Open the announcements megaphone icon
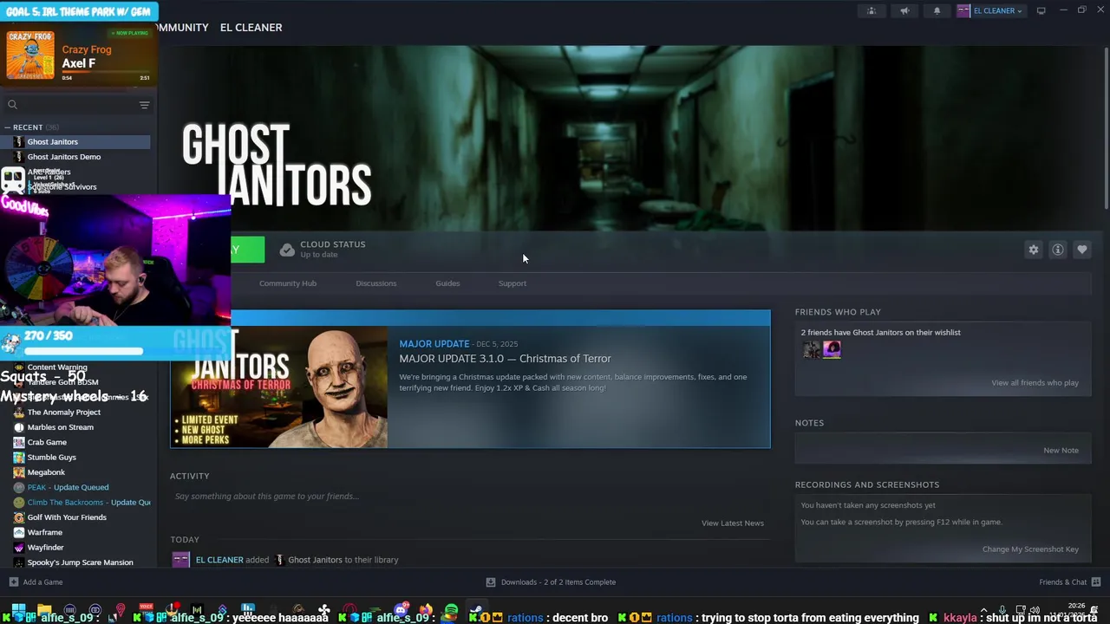This screenshot has width=1110, height=624. click(x=904, y=10)
